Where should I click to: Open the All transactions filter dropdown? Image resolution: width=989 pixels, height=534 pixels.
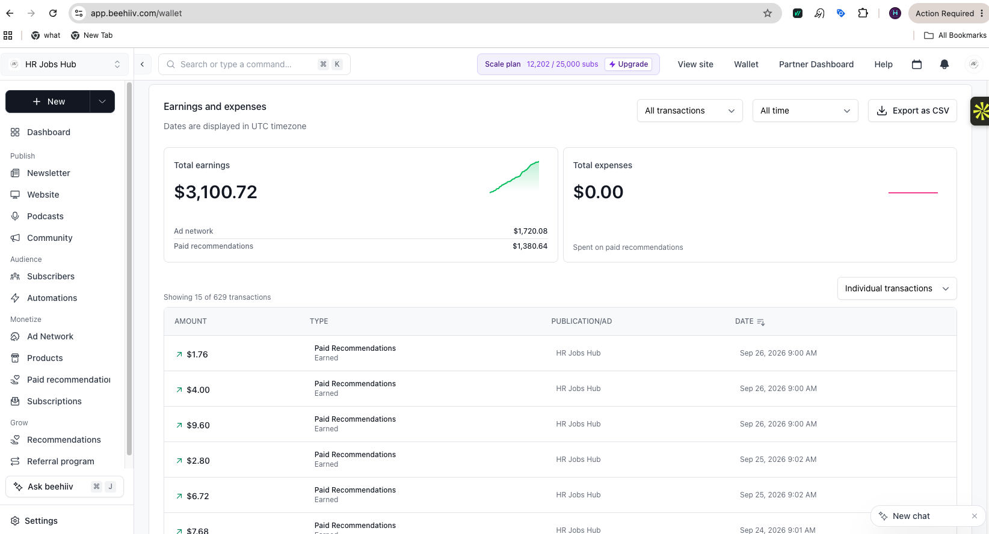coord(690,111)
